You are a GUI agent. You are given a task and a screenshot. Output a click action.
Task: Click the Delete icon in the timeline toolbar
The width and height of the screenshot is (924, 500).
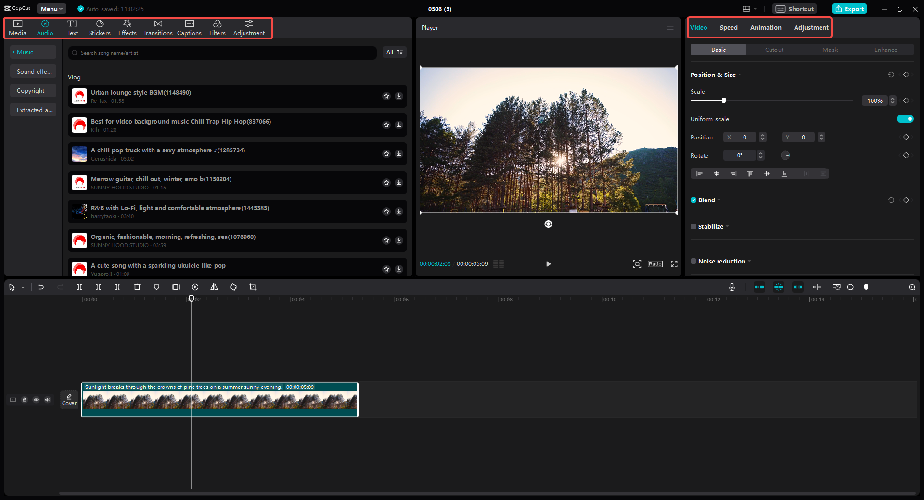coord(137,287)
